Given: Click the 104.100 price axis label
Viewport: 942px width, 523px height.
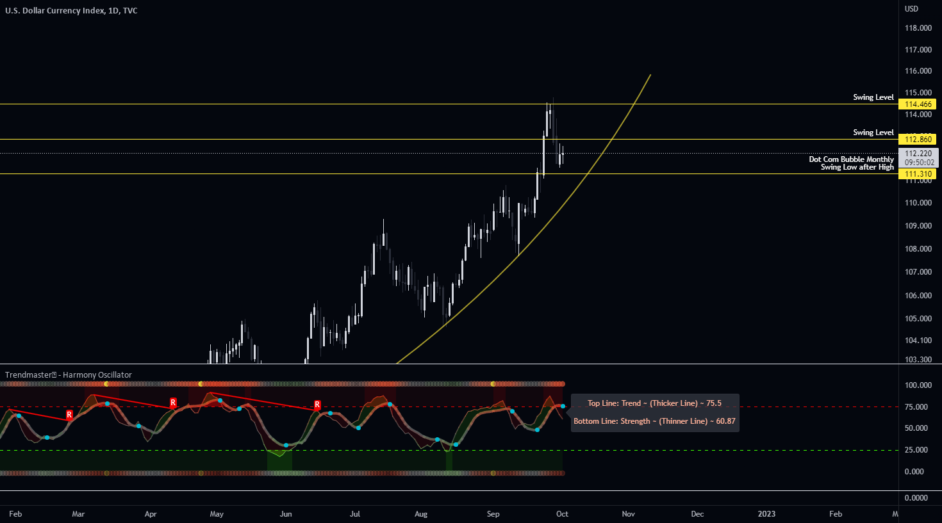Looking at the screenshot, I should [x=918, y=341].
